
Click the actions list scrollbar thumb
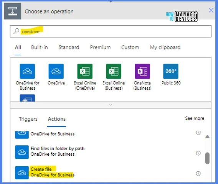click(207, 158)
